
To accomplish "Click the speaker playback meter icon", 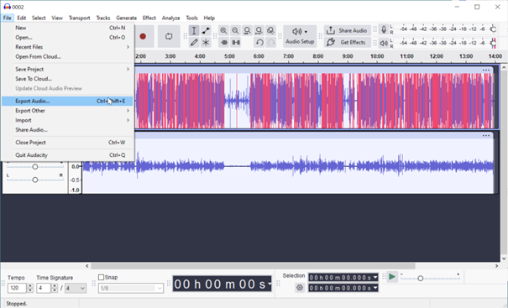I will point(384,43).
